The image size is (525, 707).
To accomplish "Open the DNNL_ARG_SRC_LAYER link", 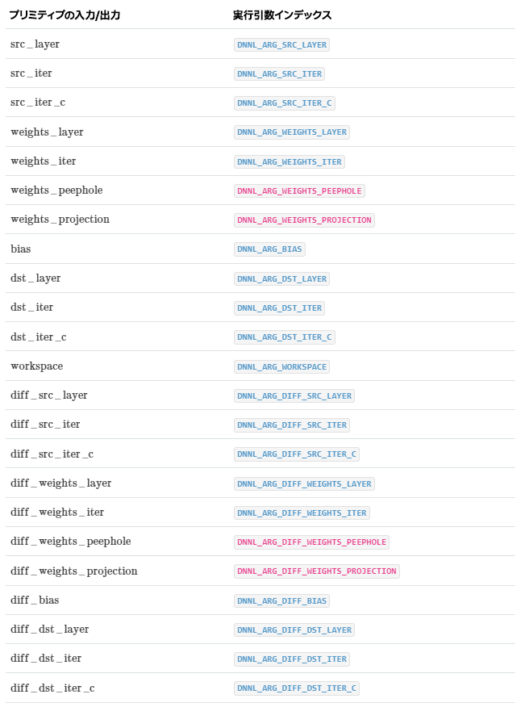I will click(281, 45).
